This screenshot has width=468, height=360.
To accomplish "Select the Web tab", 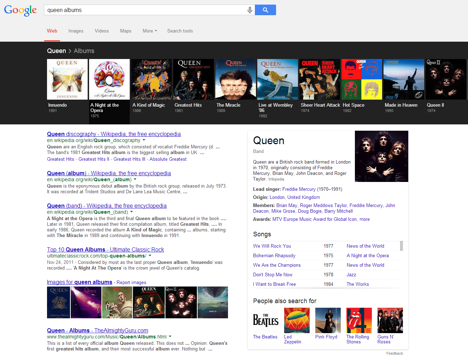I will click(x=52, y=31).
